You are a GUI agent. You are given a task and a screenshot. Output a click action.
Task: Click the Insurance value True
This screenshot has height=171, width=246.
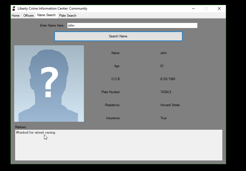tap(164, 118)
